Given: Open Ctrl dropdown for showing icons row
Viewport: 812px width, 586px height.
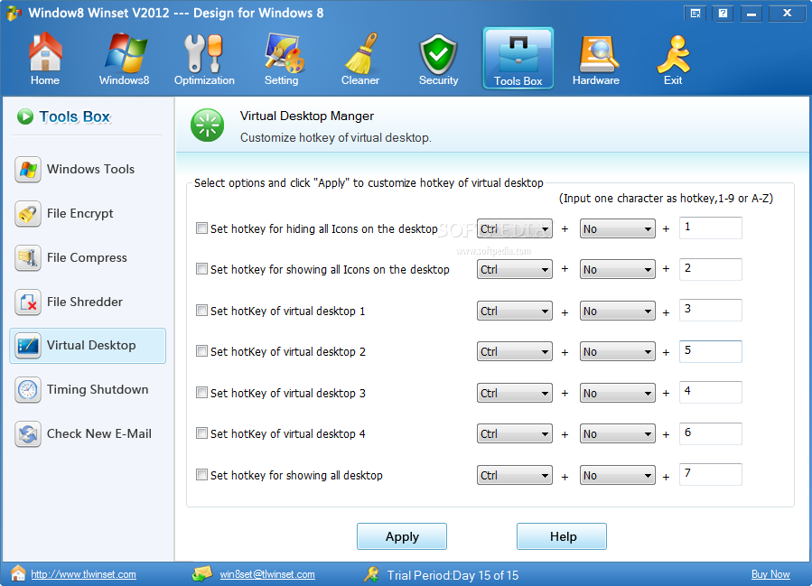Looking at the screenshot, I should [x=514, y=269].
